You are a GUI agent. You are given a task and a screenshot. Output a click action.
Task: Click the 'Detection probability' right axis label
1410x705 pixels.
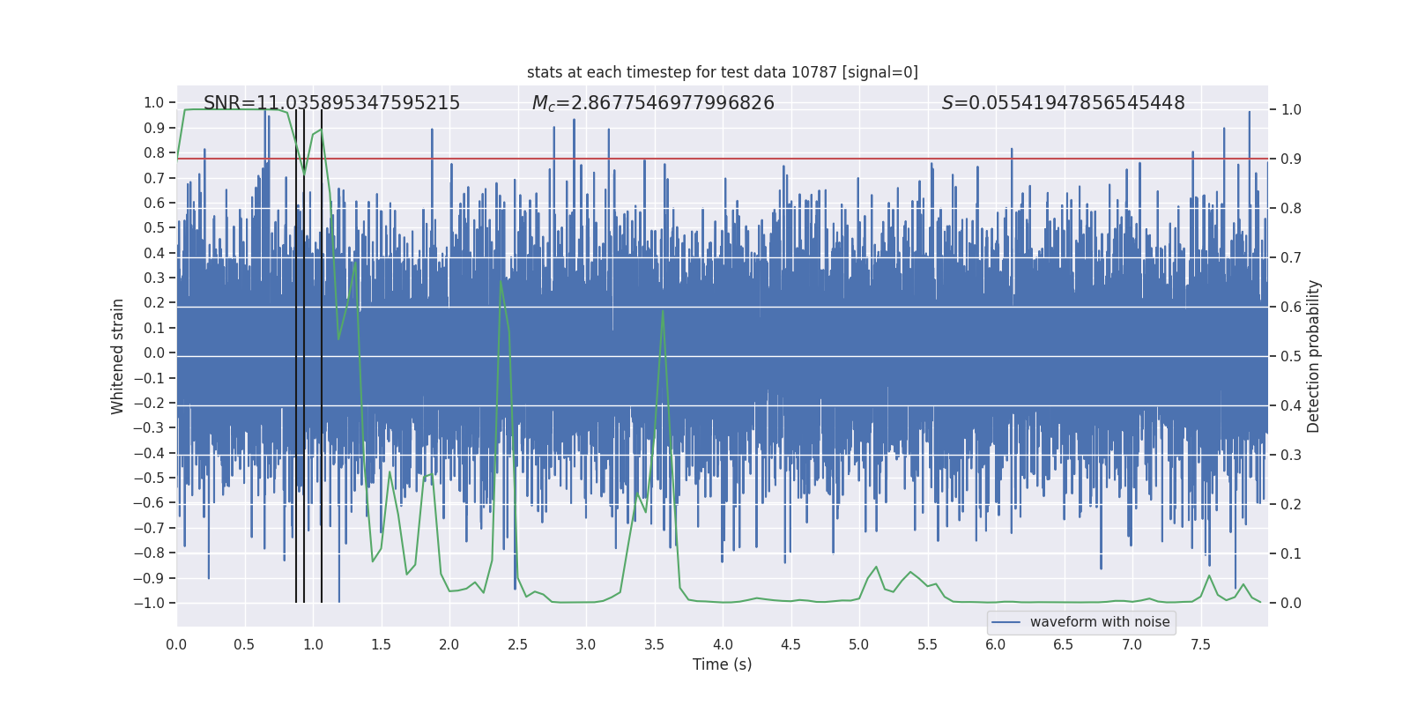click(1313, 356)
